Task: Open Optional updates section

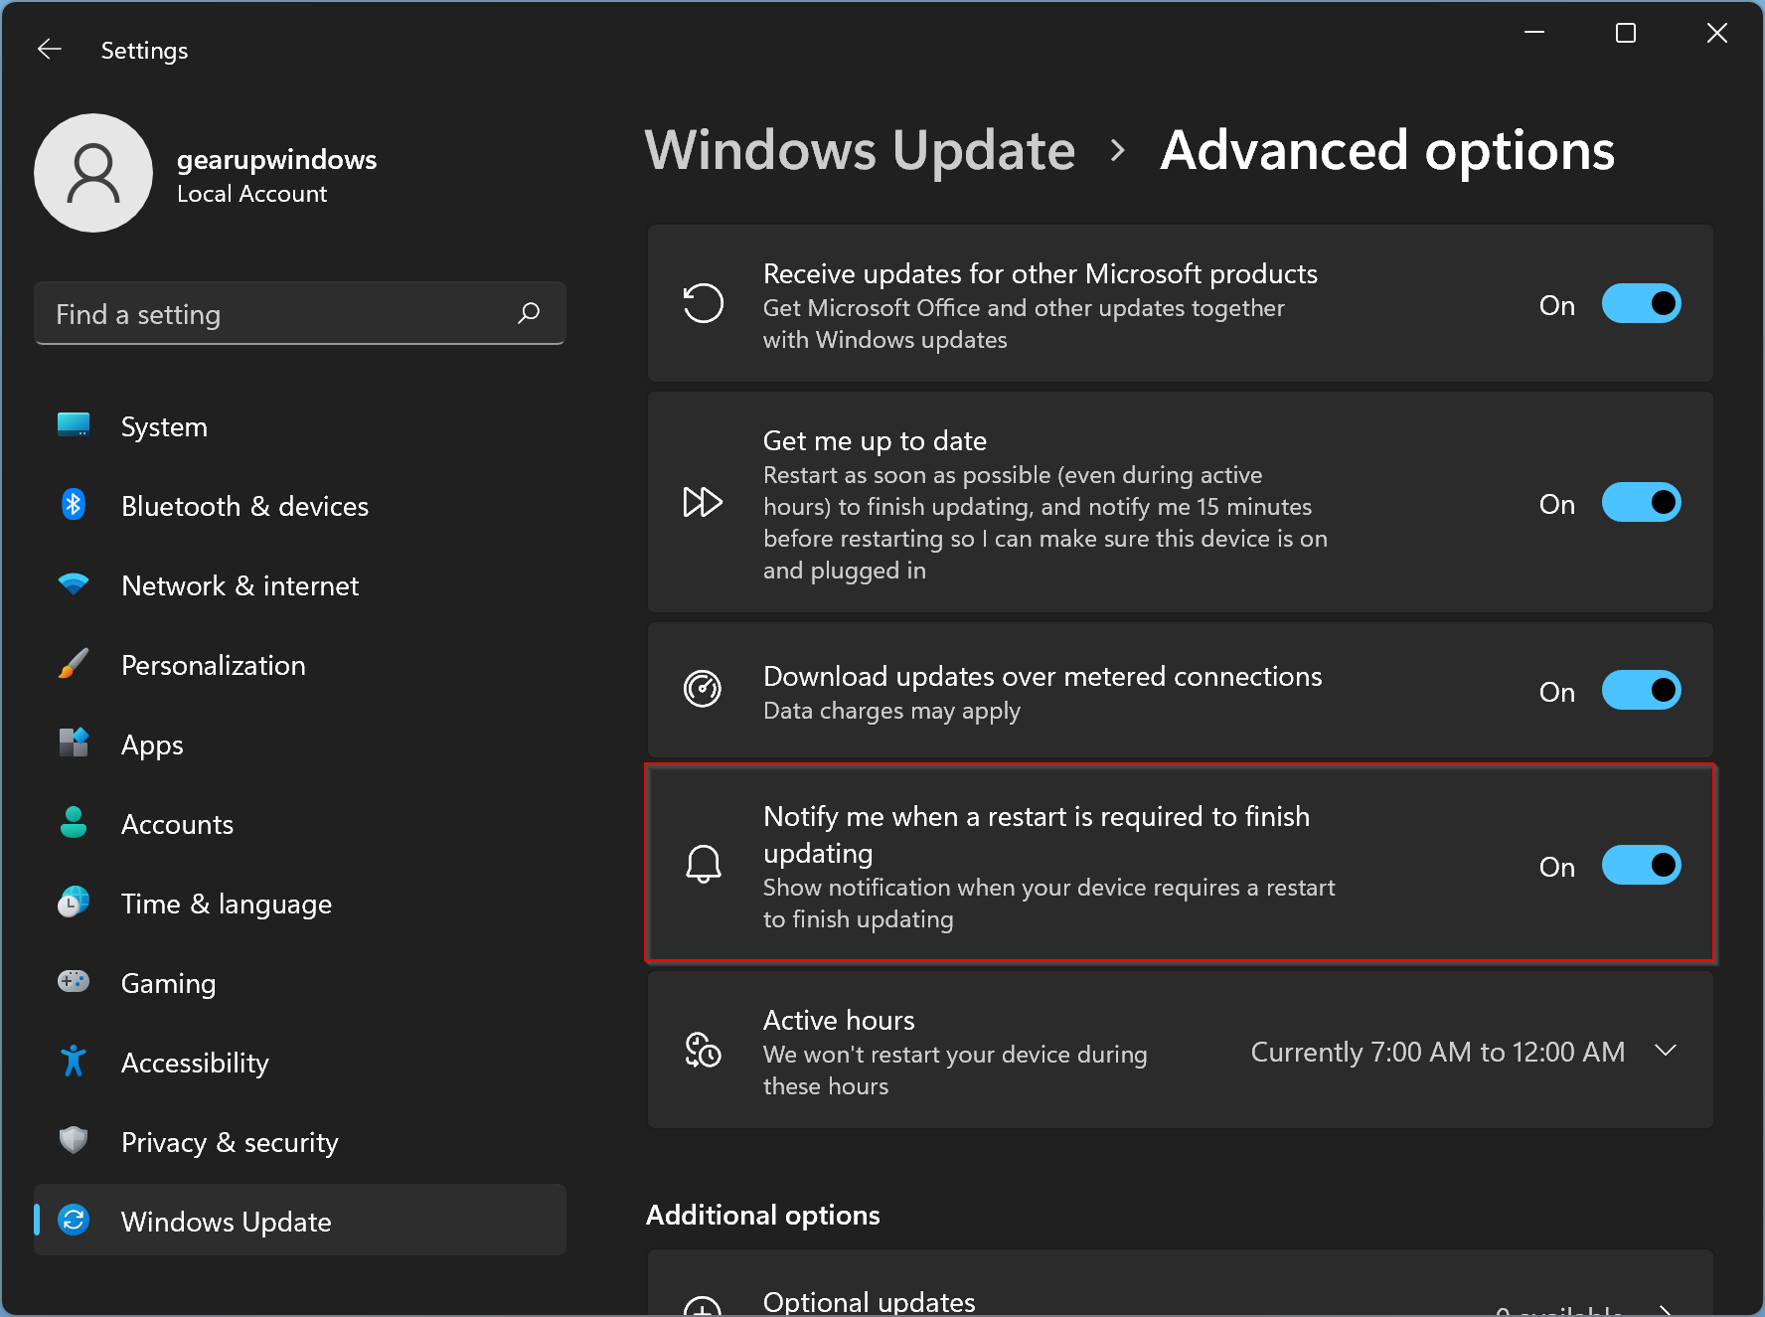Action: [1180, 1283]
